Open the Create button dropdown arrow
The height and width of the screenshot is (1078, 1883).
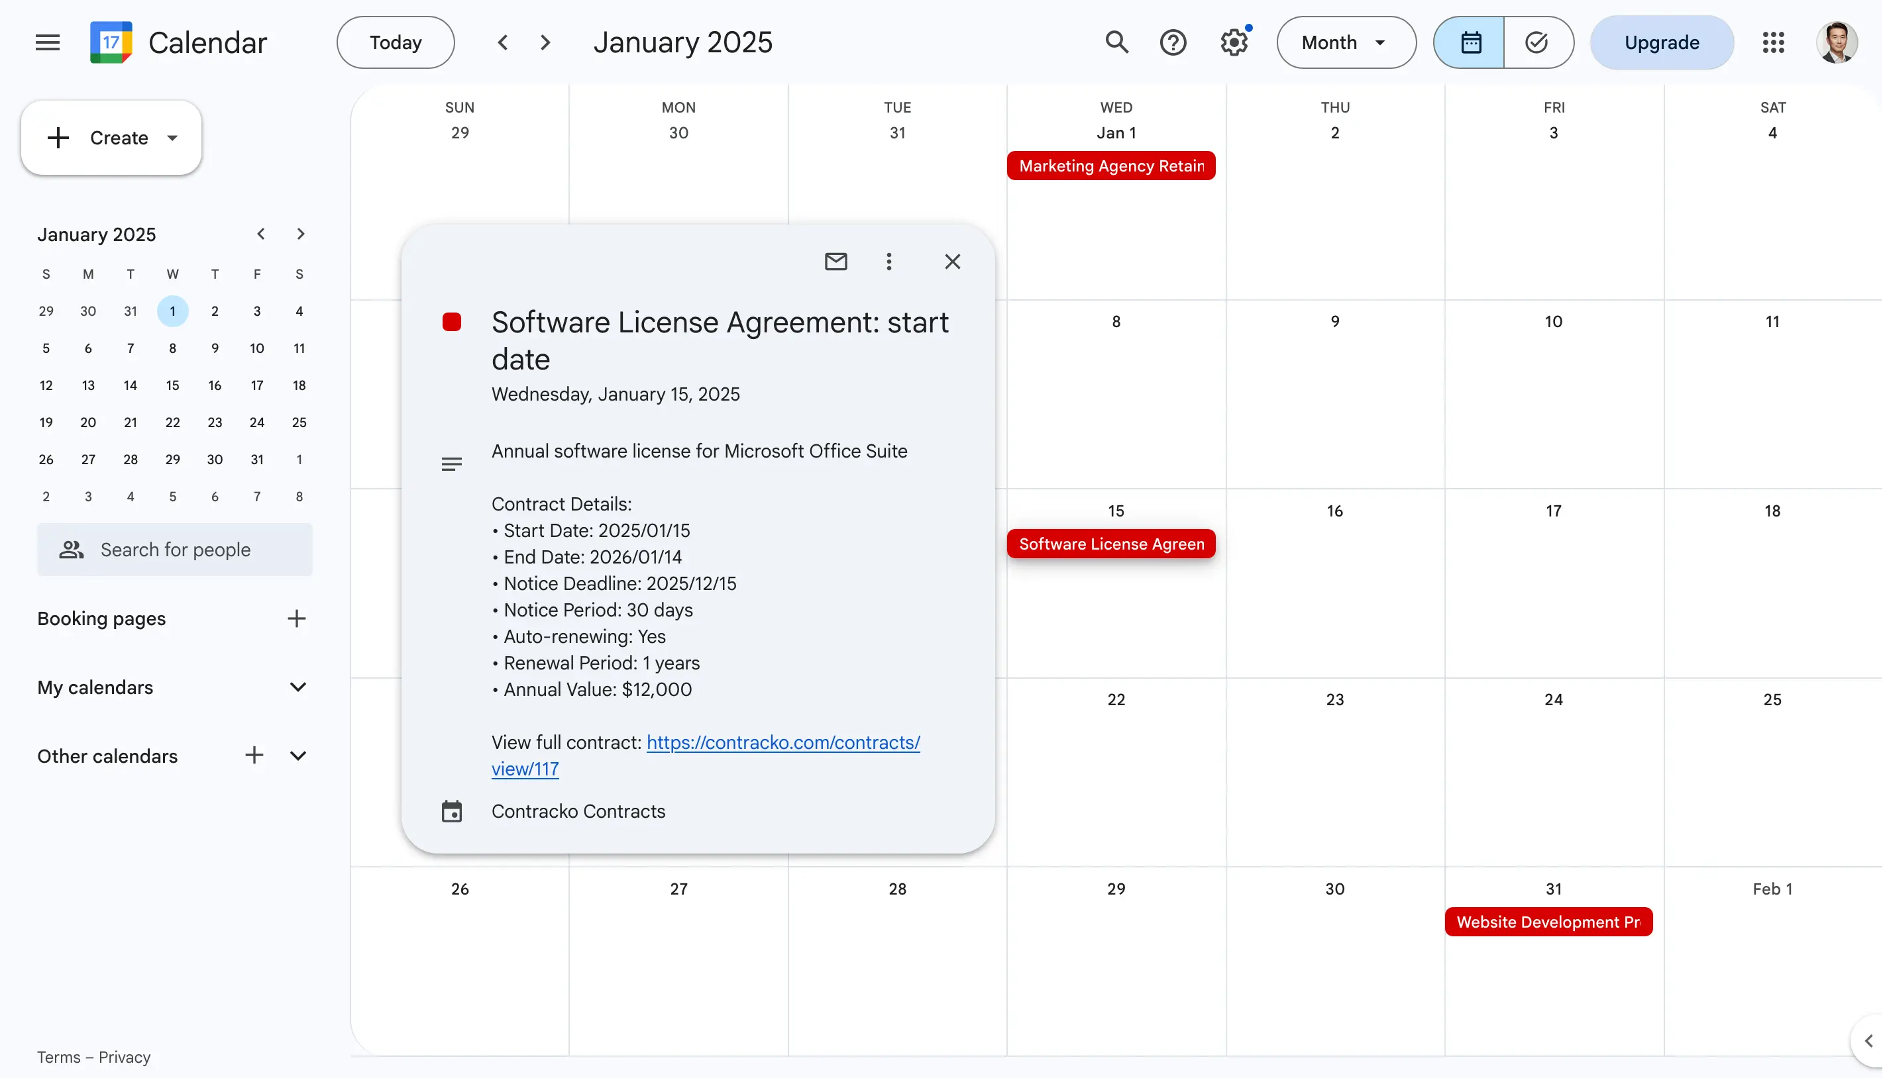click(172, 138)
